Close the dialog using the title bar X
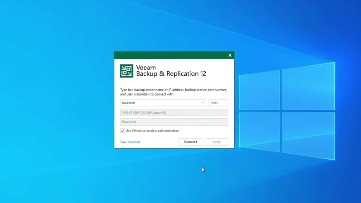The height and width of the screenshot is (203, 361). [x=230, y=55]
